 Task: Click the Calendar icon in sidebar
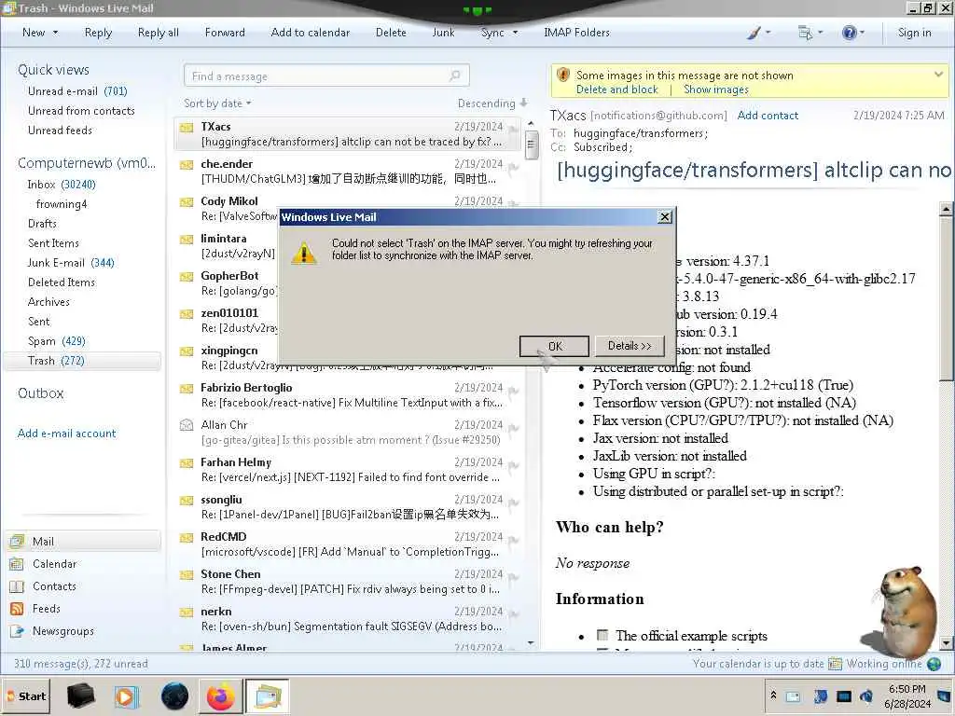pyautogui.click(x=17, y=564)
